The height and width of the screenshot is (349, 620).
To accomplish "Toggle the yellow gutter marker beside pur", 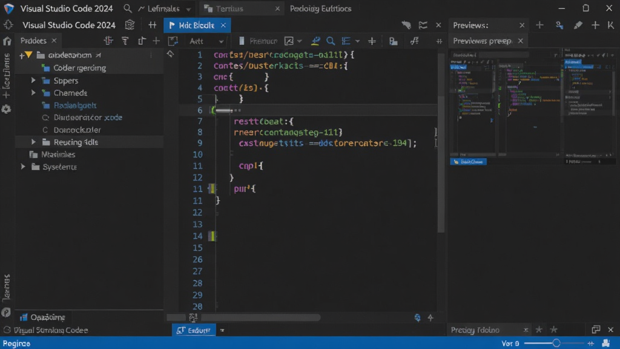I will coord(212,189).
